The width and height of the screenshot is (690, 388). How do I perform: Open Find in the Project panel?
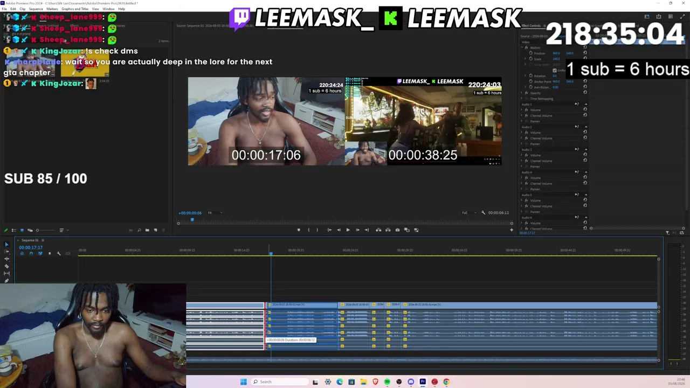point(139,231)
